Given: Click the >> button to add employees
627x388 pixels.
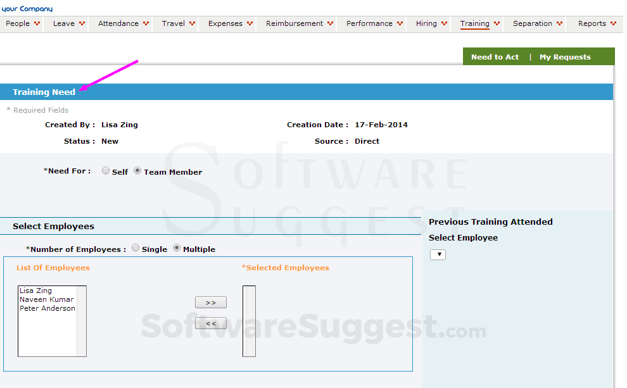Looking at the screenshot, I should [210, 302].
